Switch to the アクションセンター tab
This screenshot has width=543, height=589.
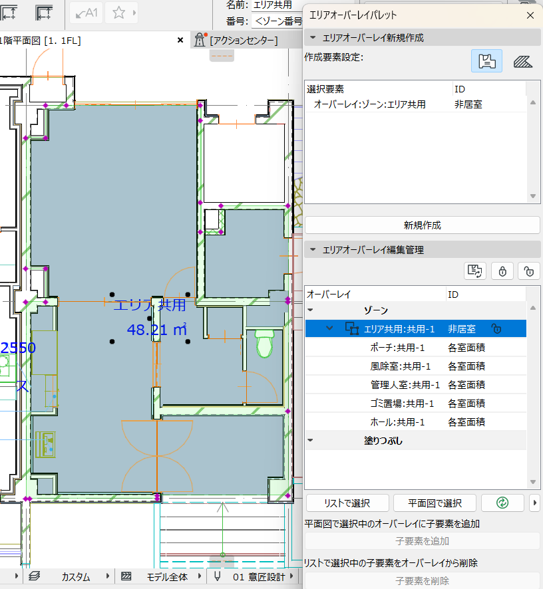click(244, 40)
